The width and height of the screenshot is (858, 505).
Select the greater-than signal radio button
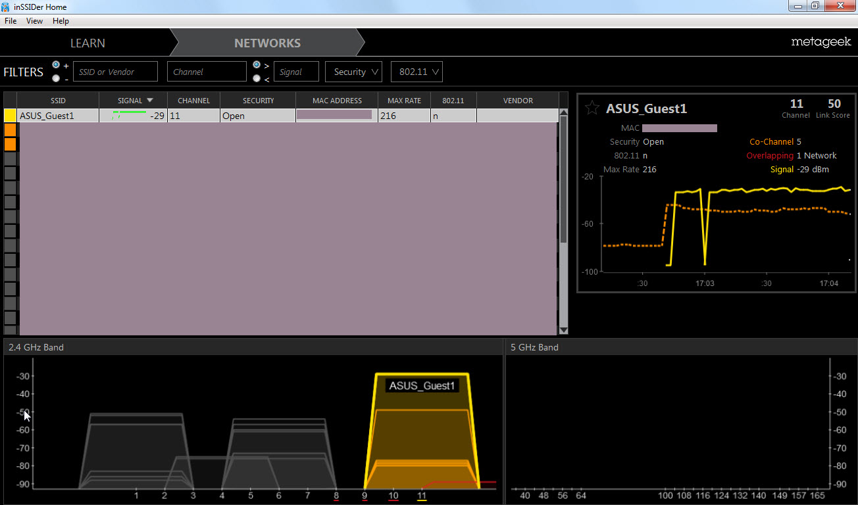click(x=257, y=65)
